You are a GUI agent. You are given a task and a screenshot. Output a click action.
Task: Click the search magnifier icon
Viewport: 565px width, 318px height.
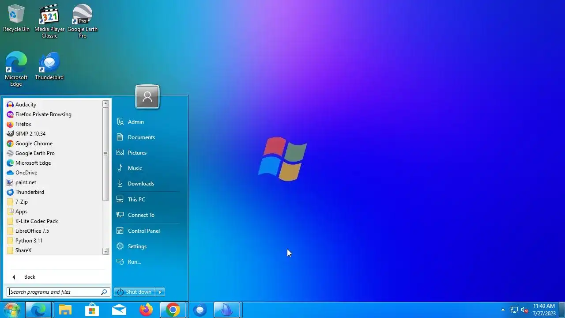pyautogui.click(x=104, y=292)
